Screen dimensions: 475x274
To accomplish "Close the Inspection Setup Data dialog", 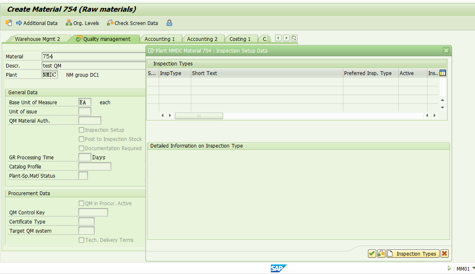I will tap(446, 50).
